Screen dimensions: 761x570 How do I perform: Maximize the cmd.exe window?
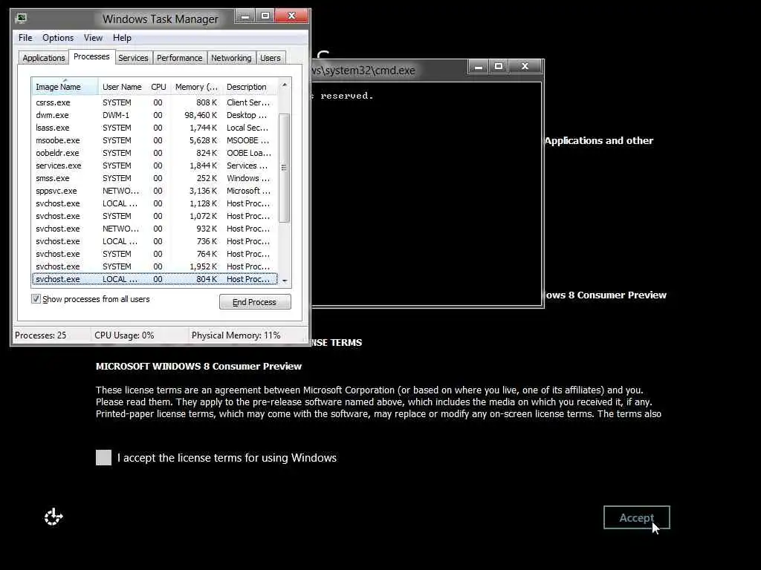[499, 67]
